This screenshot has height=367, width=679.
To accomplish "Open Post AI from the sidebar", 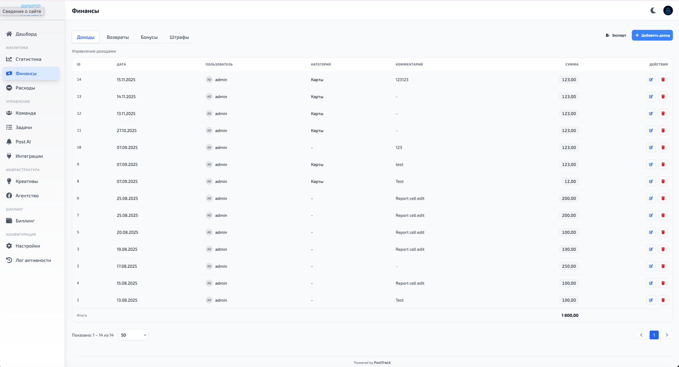I will [23, 142].
